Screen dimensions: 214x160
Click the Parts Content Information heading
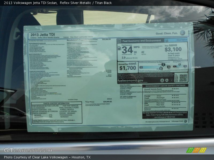[x=56, y=103]
